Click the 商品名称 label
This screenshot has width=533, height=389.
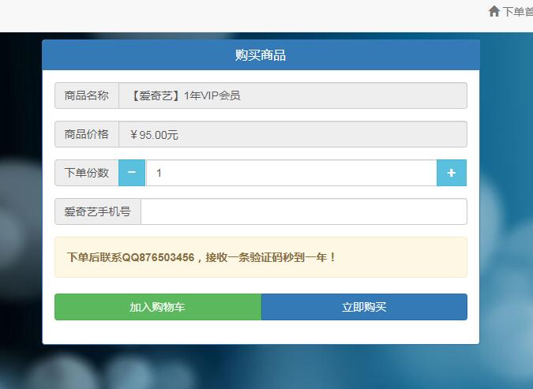87,95
